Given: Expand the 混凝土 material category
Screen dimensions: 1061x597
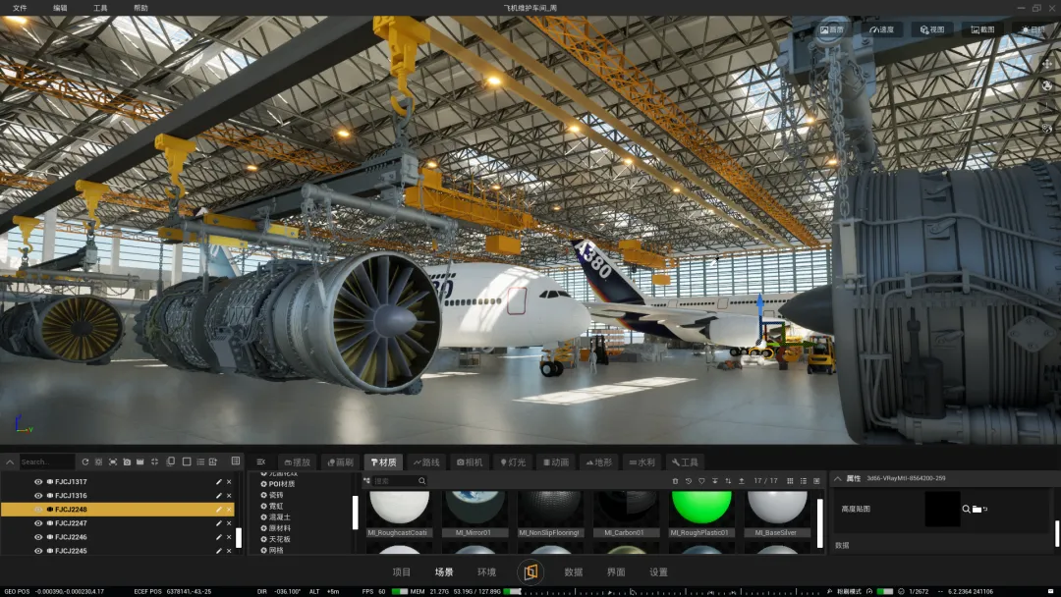Looking at the screenshot, I should [x=264, y=517].
